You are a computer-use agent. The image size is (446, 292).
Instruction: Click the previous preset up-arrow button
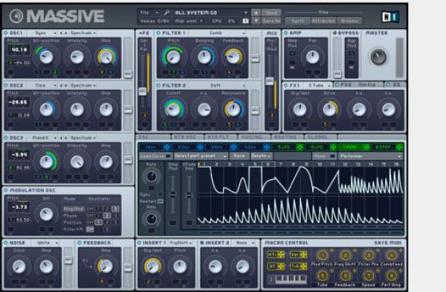pyautogui.click(x=256, y=13)
